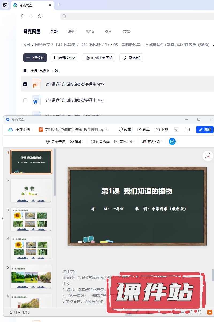
Task: Click the 上传文件 button
Action: [x=35, y=58]
